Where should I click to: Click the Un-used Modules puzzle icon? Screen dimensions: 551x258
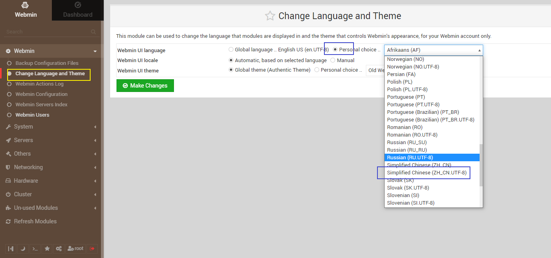click(x=8, y=208)
